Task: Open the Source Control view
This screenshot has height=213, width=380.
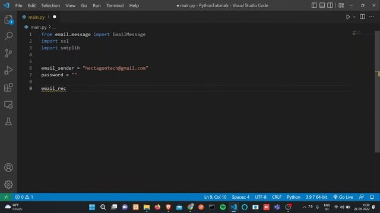Action: (8, 53)
